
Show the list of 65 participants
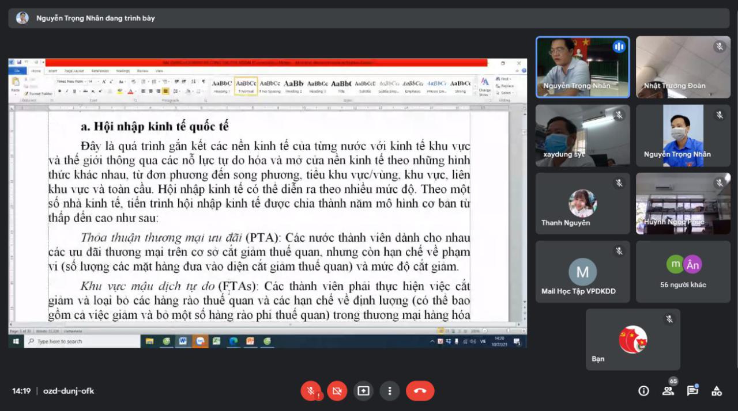coord(668,391)
